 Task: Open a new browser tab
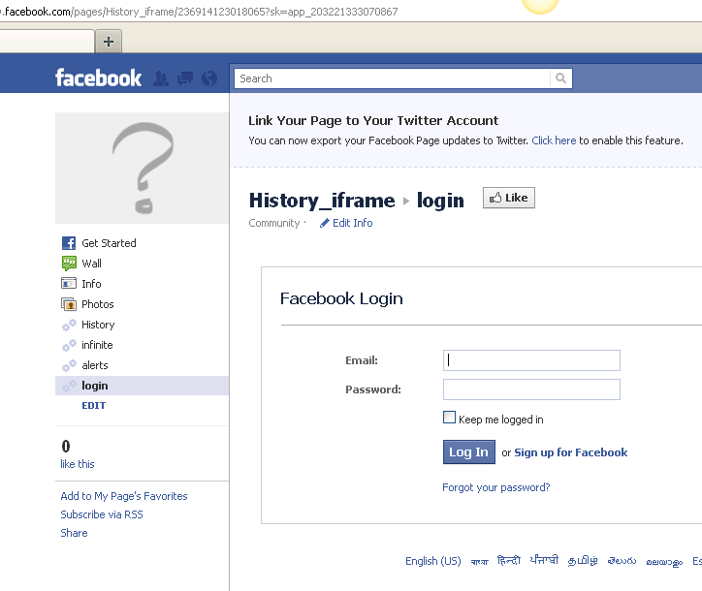[x=109, y=41]
